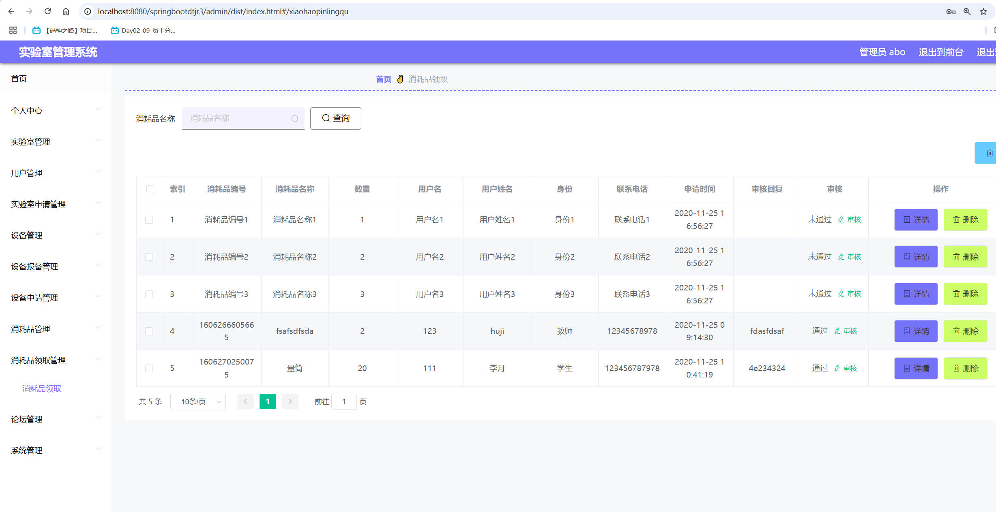
Task: Expand 实验室申请管理 sidebar menu
Action: [x=56, y=204]
